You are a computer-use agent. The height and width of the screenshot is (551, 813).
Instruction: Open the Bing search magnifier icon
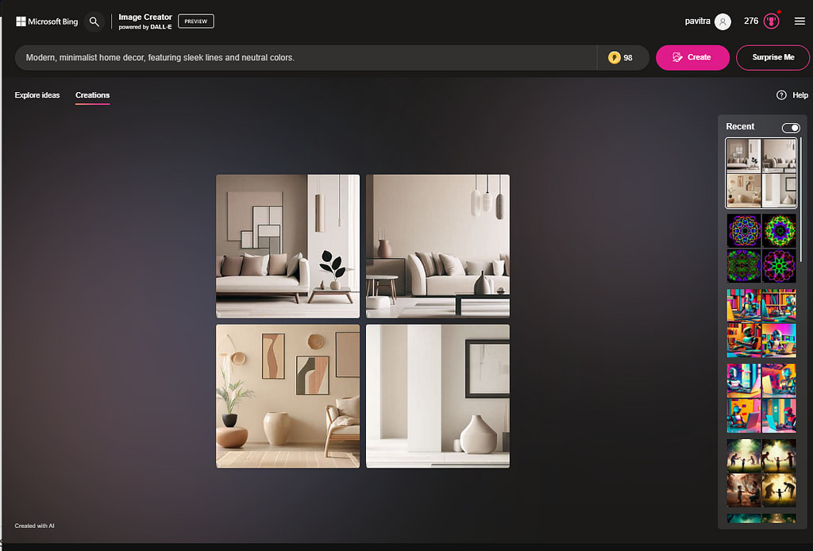pos(94,21)
